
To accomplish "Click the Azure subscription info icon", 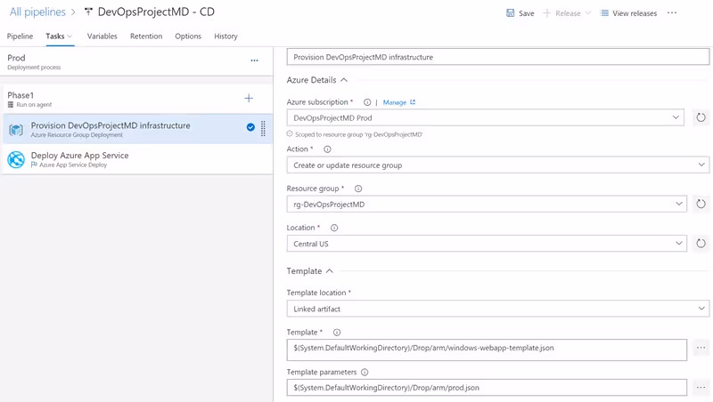I will click(x=367, y=102).
